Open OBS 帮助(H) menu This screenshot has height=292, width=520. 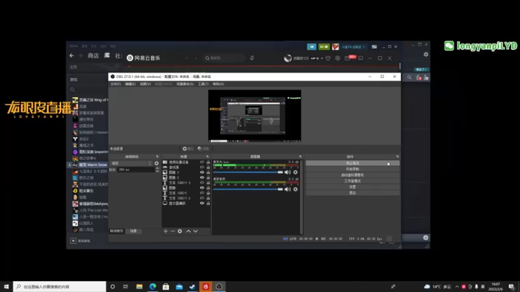[218, 84]
